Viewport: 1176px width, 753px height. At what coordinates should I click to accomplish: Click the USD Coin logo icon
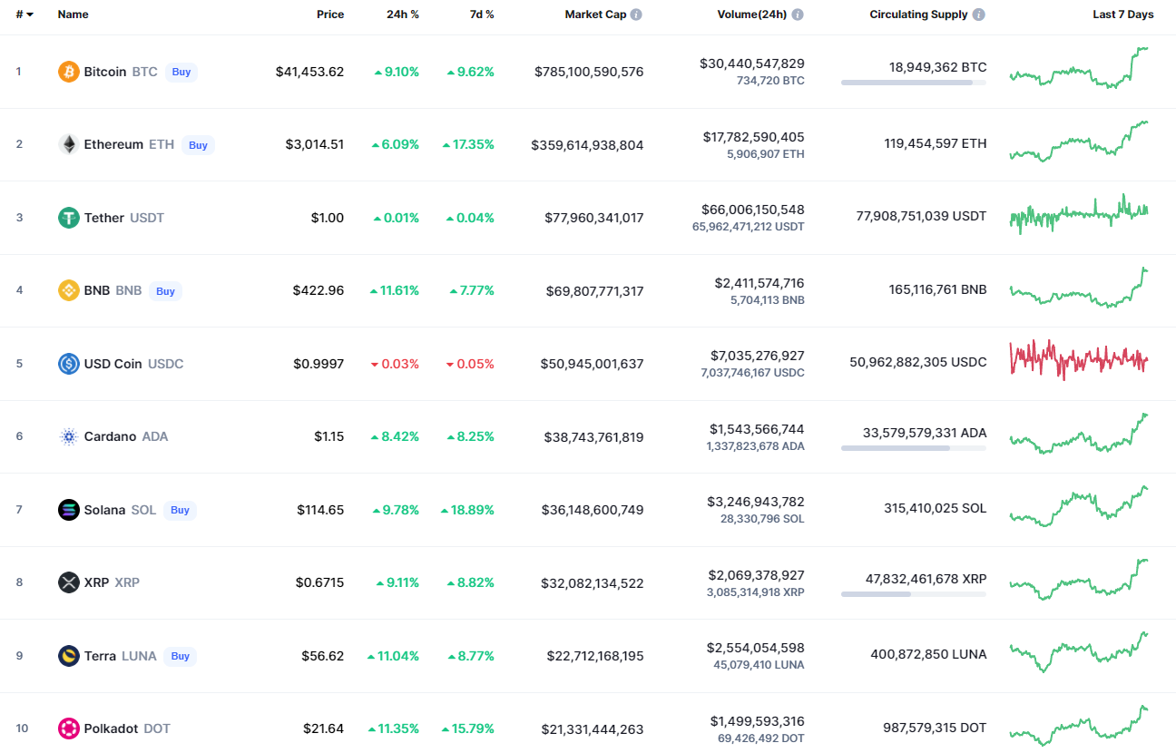[x=69, y=364]
